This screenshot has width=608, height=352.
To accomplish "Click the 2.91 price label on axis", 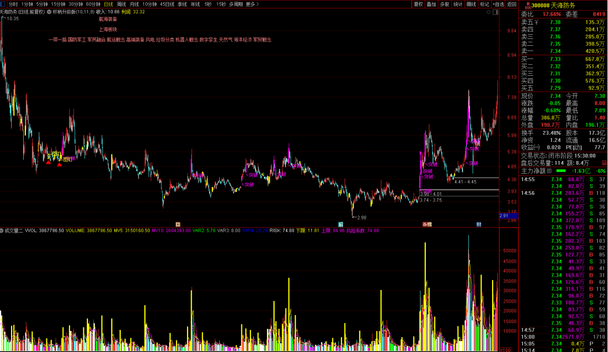I will 508,216.
